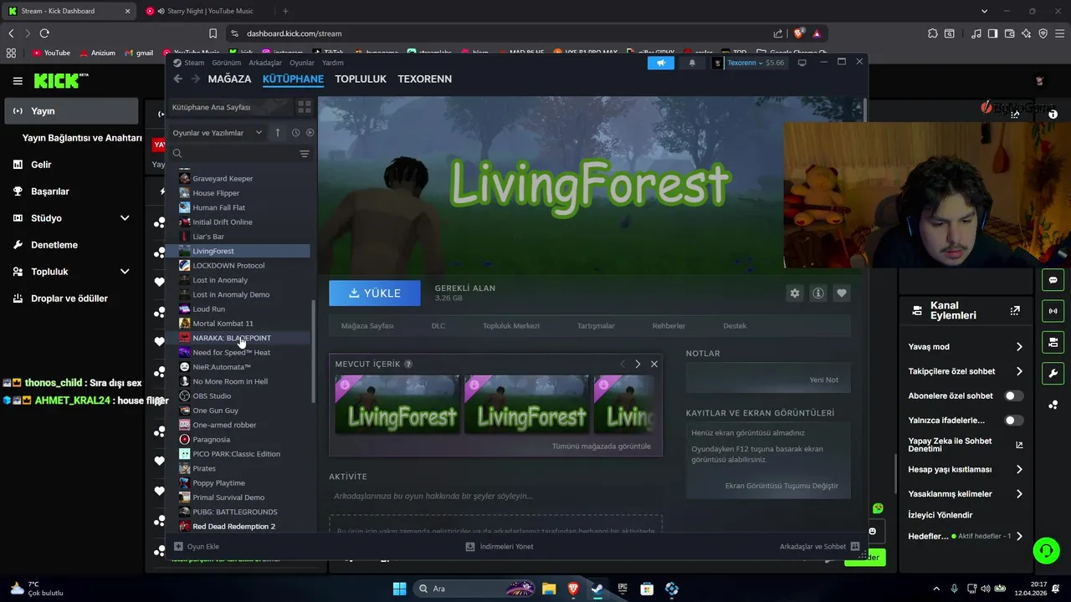The image size is (1071, 602).
Task: Open first LivingForest content thumbnail
Action: [397, 405]
